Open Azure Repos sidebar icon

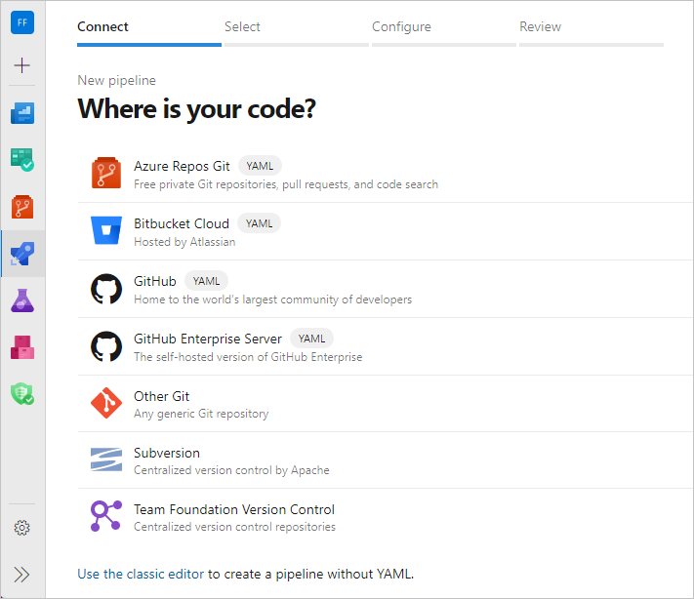(22, 207)
